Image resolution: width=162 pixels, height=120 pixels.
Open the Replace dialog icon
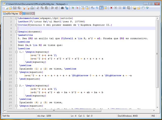[x=67, y=8]
